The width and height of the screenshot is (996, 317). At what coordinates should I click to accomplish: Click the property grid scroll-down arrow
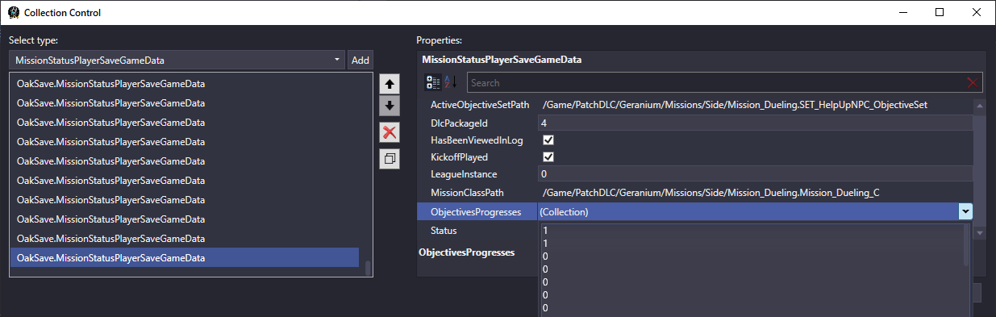[x=980, y=233]
